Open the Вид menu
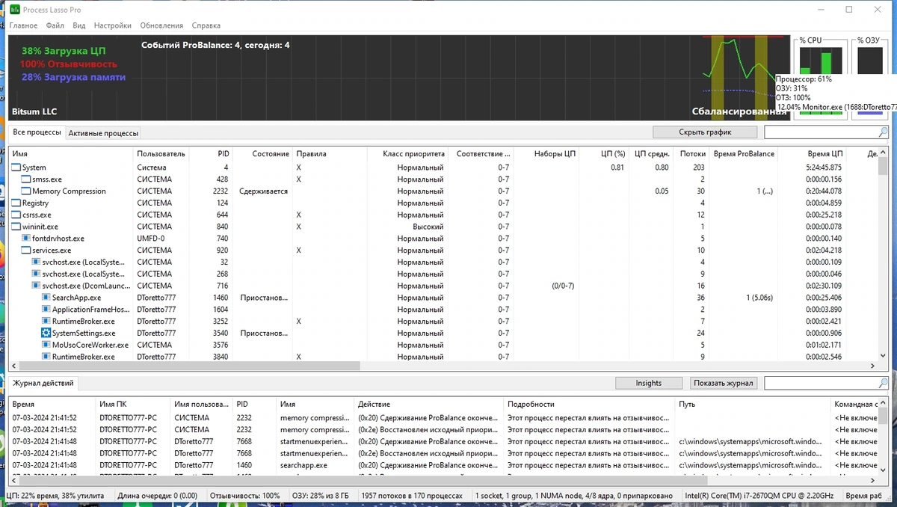 pyautogui.click(x=79, y=25)
